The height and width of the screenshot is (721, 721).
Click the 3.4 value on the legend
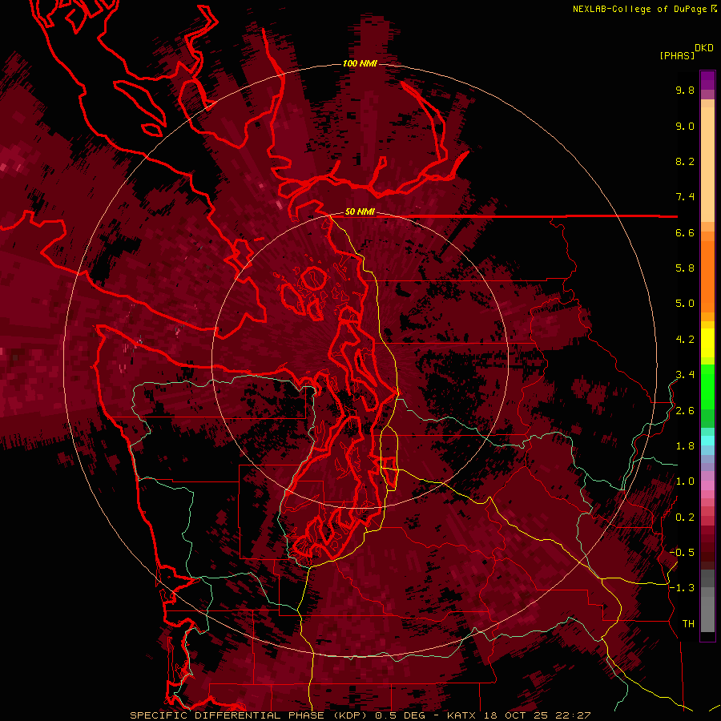685,375
